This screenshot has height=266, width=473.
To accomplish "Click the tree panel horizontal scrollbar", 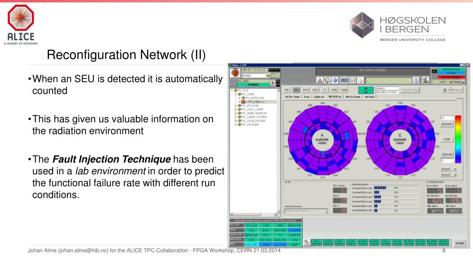I will [254, 214].
